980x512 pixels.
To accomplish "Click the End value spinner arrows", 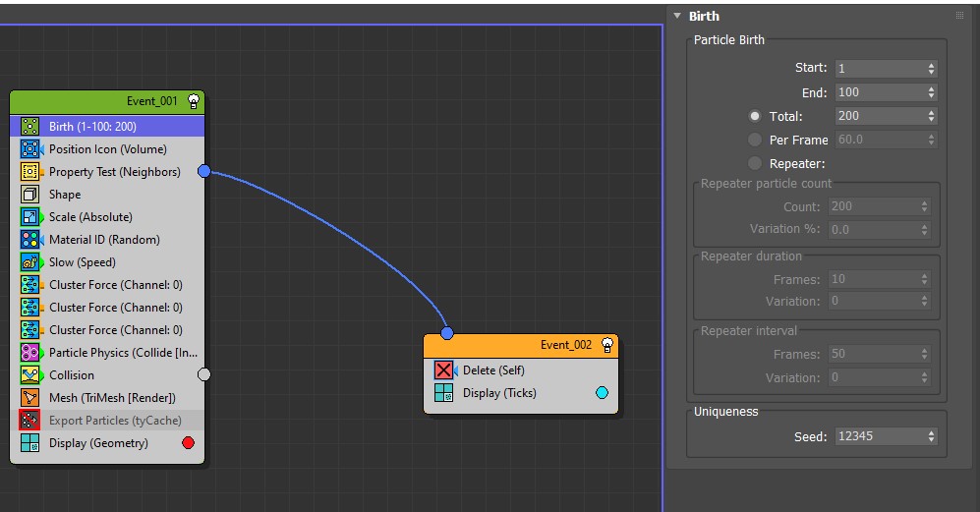I will coord(931,92).
